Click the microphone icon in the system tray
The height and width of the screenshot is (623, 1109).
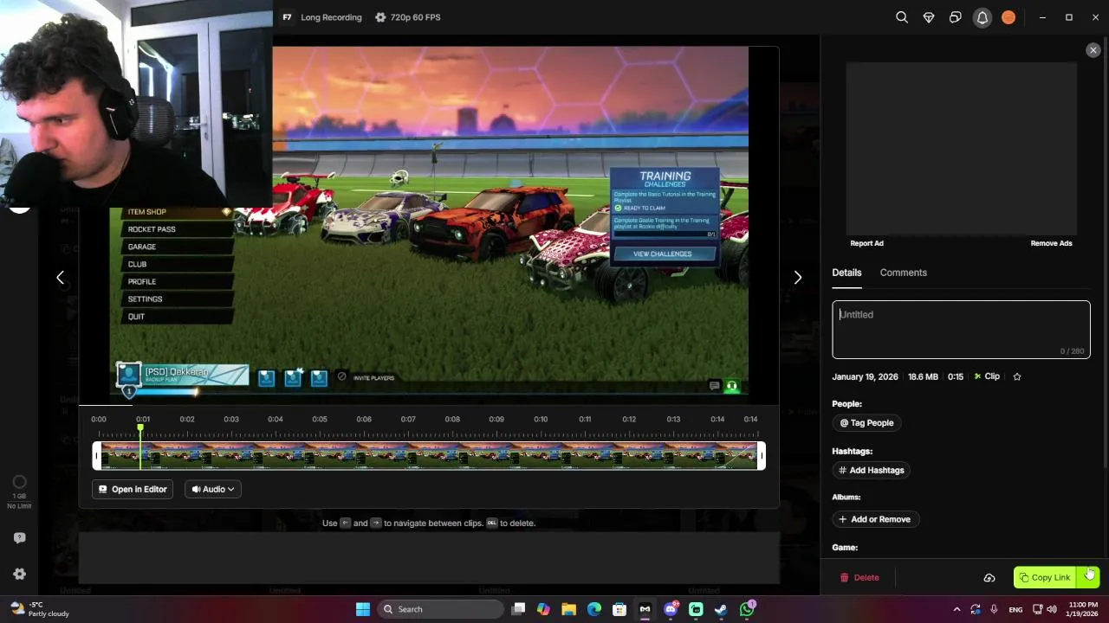tap(994, 609)
